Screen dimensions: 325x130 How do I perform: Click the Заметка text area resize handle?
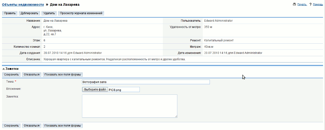point(176,116)
